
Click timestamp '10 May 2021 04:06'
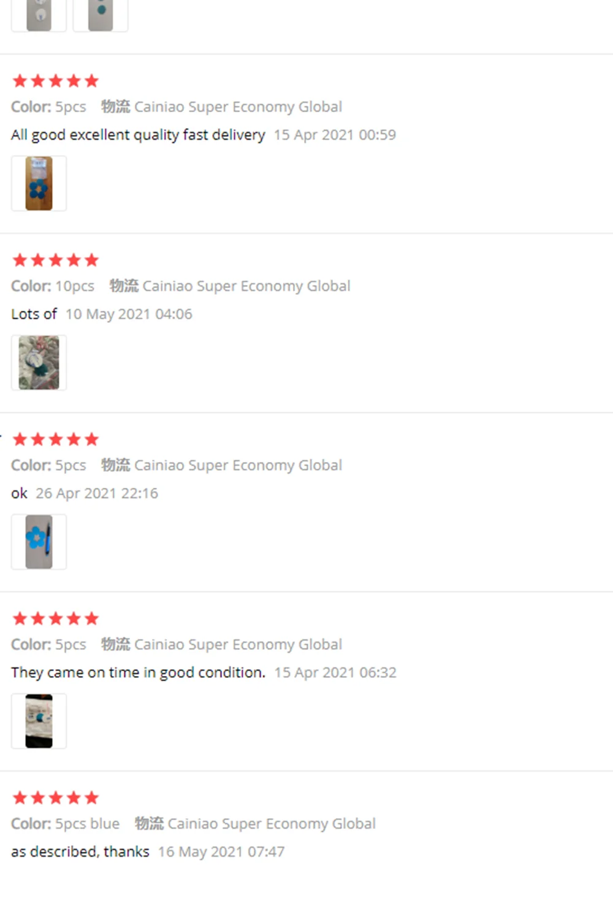click(129, 314)
